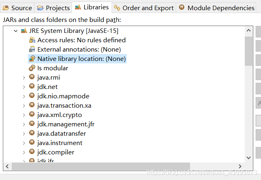This screenshot has width=261, height=180.
Task: Click the jdk.net module icon
Action: pos(32,86)
